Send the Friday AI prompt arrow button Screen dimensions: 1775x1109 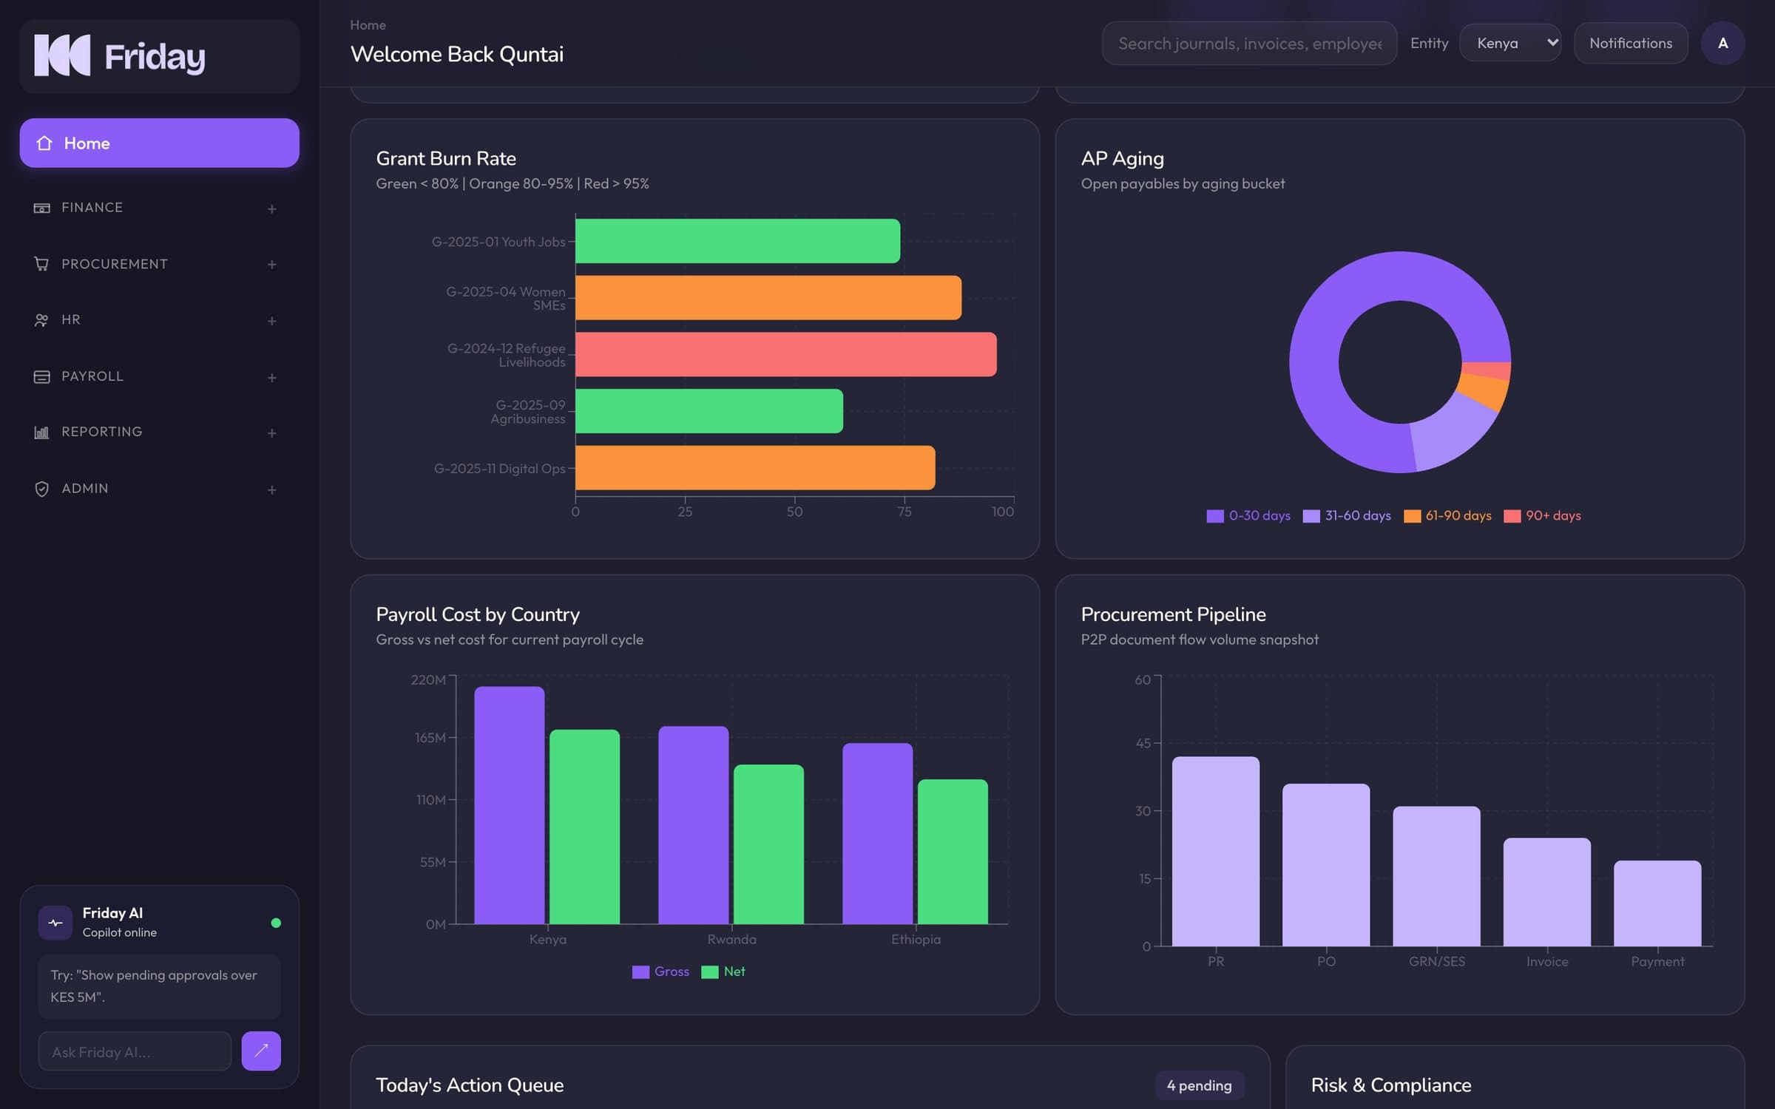[x=261, y=1051]
